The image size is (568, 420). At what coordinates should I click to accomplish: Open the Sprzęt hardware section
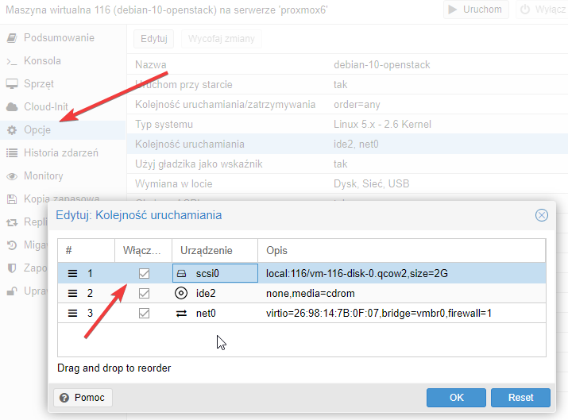click(x=39, y=84)
